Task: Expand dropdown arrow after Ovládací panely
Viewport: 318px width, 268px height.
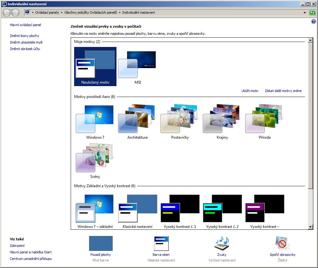Action: pyautogui.click(x=62, y=12)
